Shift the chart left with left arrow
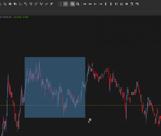Viewport: 161px width, 136px height. click(x=95, y=4)
